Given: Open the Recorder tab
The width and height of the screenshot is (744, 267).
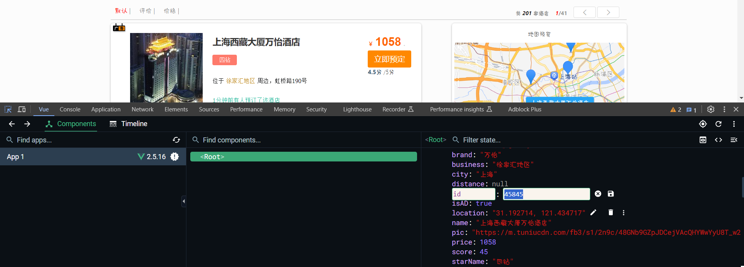Looking at the screenshot, I should point(398,109).
